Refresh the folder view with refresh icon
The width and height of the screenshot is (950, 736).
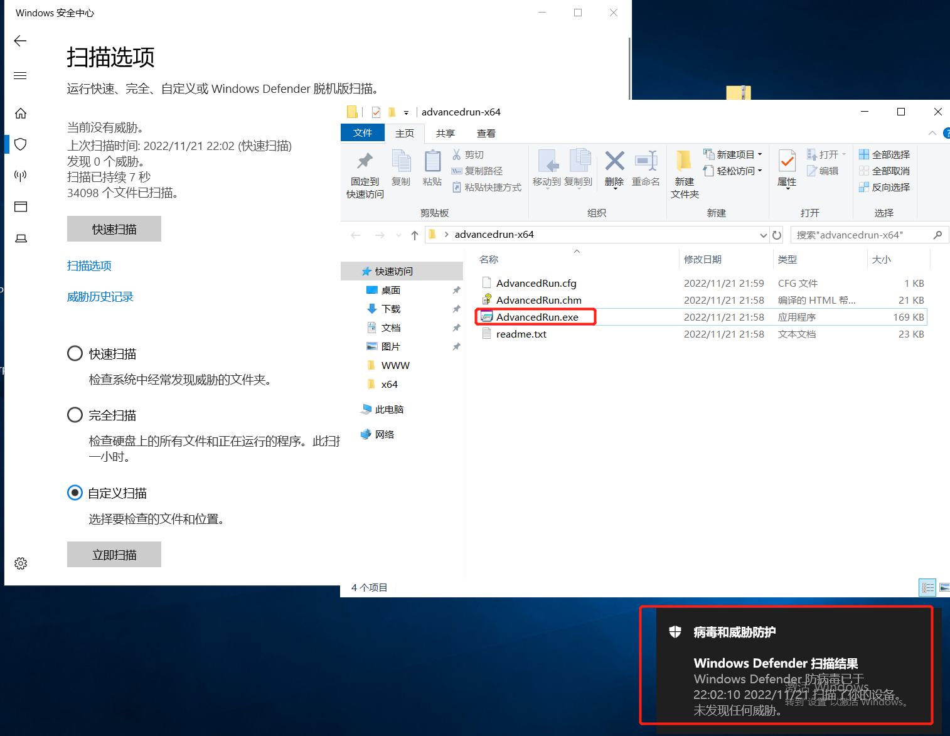777,234
